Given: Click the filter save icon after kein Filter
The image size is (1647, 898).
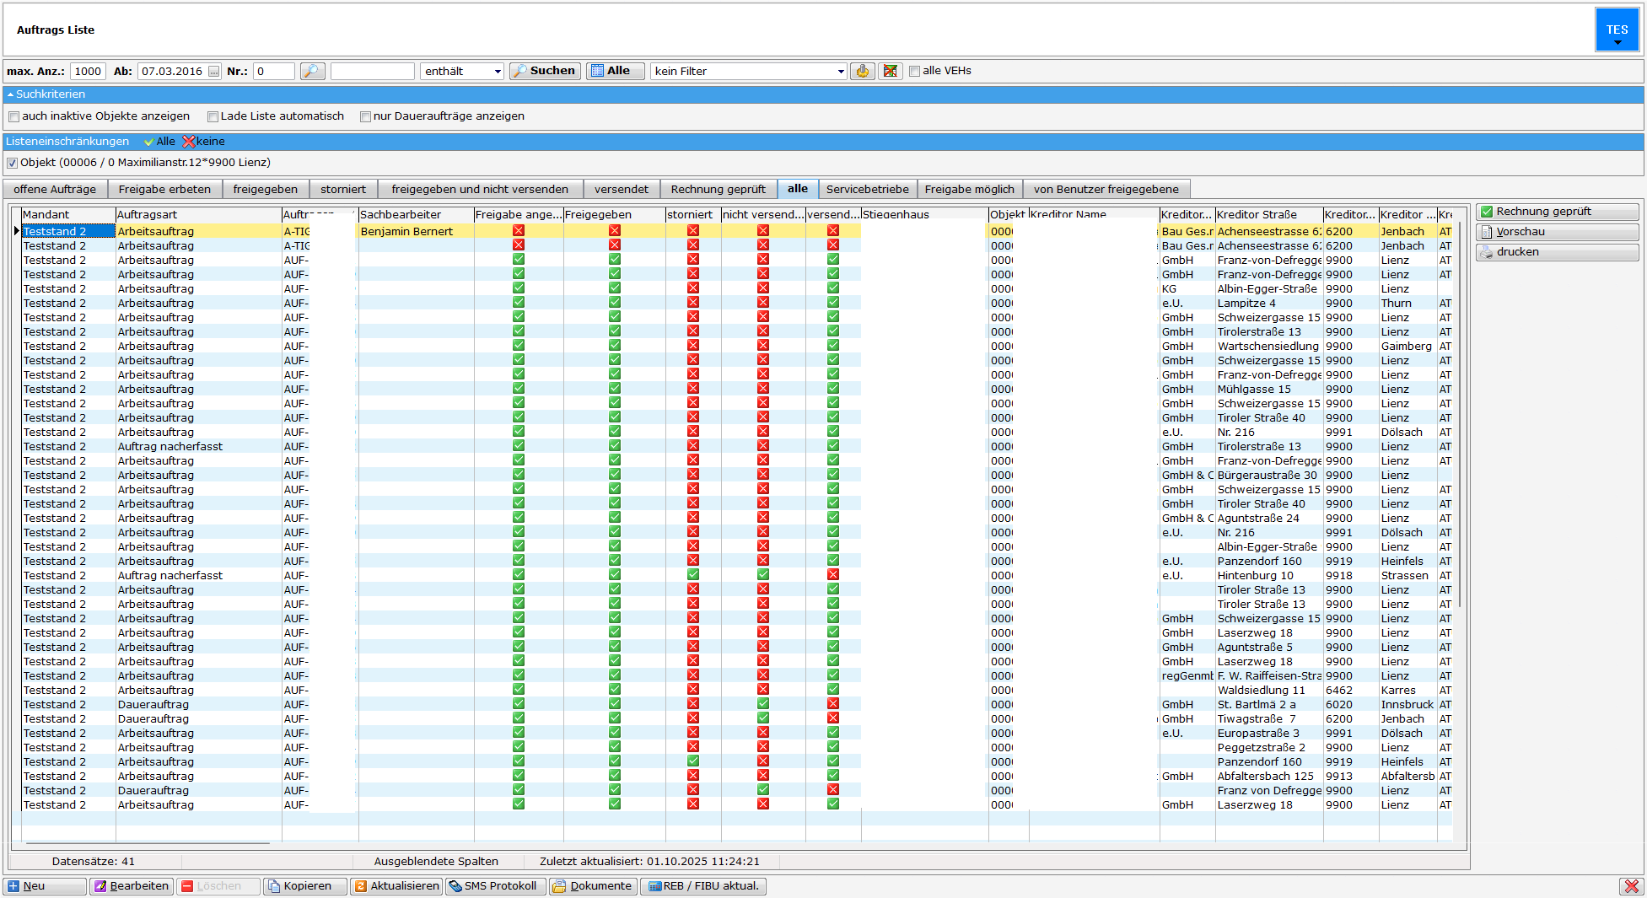Looking at the screenshot, I should point(862,72).
